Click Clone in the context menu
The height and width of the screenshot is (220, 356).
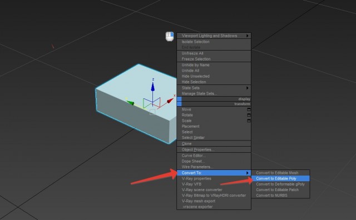point(214,143)
